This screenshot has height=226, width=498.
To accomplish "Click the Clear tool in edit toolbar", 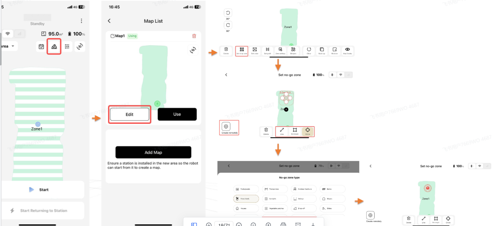I will pyautogui.click(x=309, y=51).
